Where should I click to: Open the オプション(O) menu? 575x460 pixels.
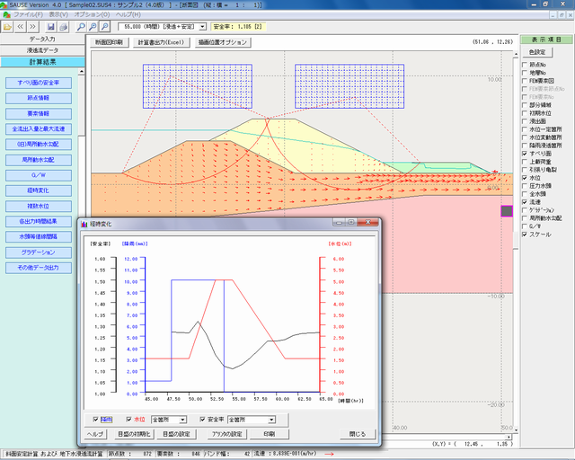tap(93, 15)
